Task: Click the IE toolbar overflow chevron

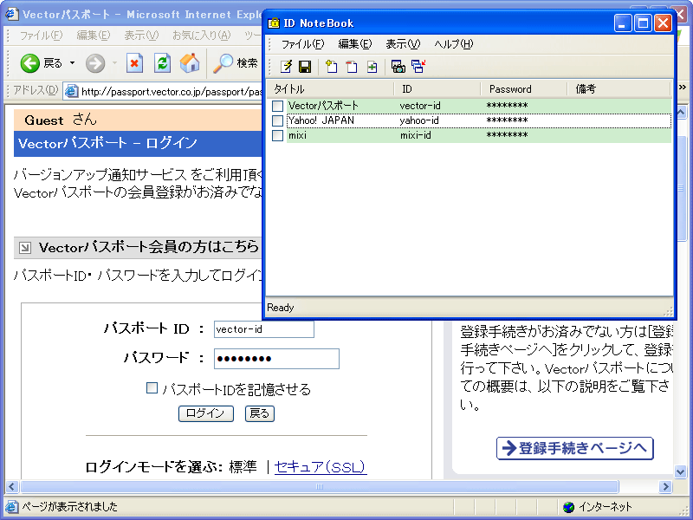Action: (683, 88)
